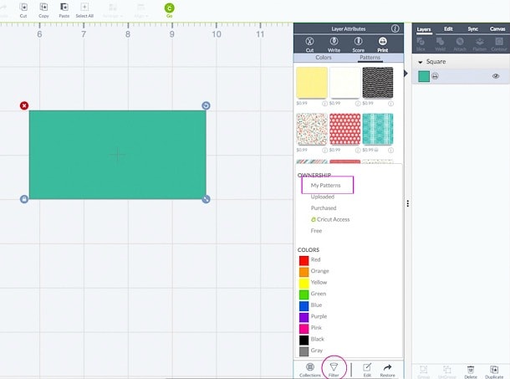
Task: Click the Square layer's print line-type icon
Action: pyautogui.click(x=435, y=76)
